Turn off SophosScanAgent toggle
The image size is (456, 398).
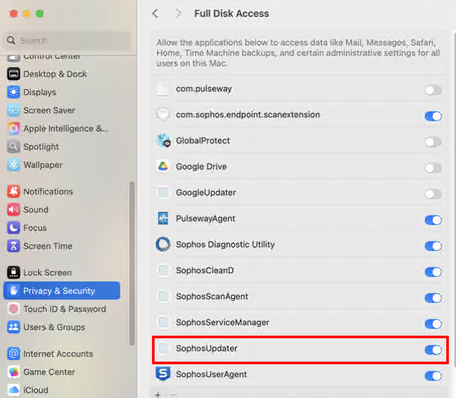[x=433, y=298]
